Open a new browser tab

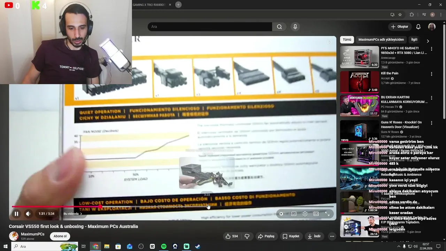coord(178,5)
